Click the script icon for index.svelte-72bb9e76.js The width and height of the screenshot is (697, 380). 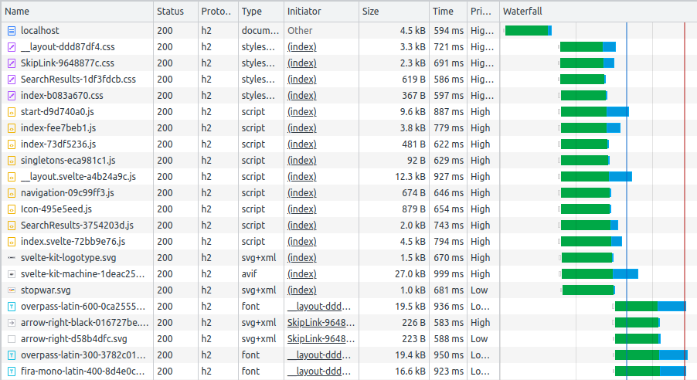tap(12, 241)
